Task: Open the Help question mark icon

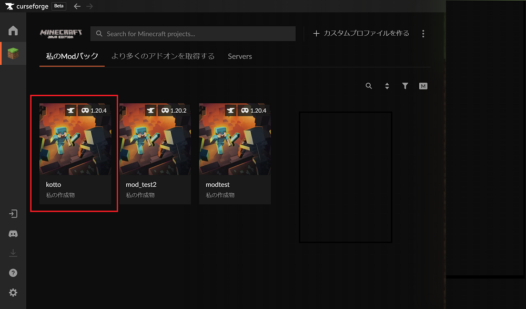Action: (13, 273)
